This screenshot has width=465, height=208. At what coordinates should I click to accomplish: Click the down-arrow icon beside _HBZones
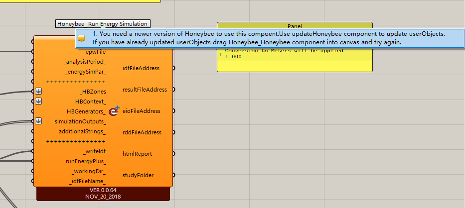tap(38, 91)
